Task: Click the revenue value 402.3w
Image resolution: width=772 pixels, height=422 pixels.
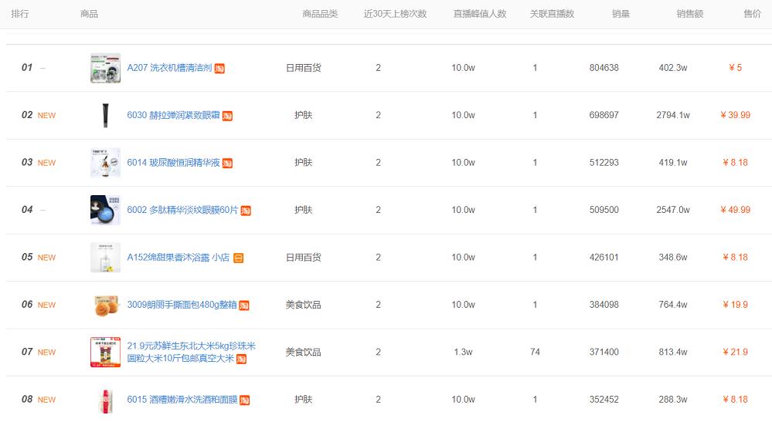Action: click(673, 68)
